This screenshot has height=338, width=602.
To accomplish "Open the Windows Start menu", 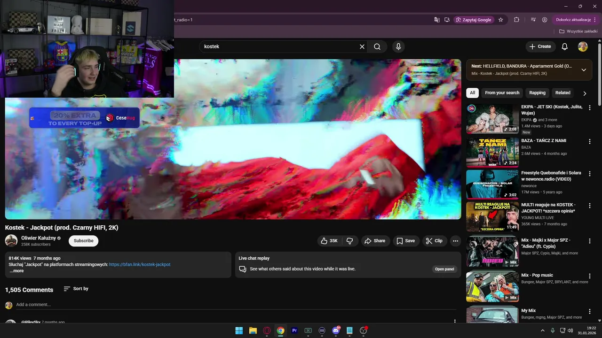I will coord(239,330).
